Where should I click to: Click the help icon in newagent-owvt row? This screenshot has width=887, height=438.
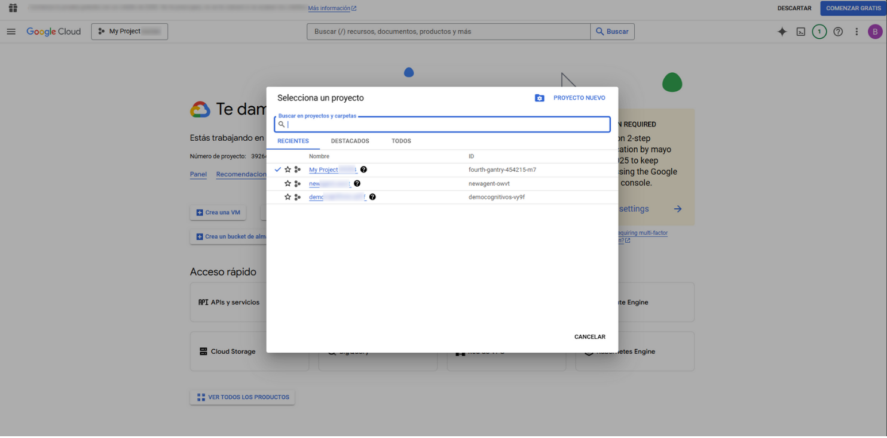(x=357, y=184)
